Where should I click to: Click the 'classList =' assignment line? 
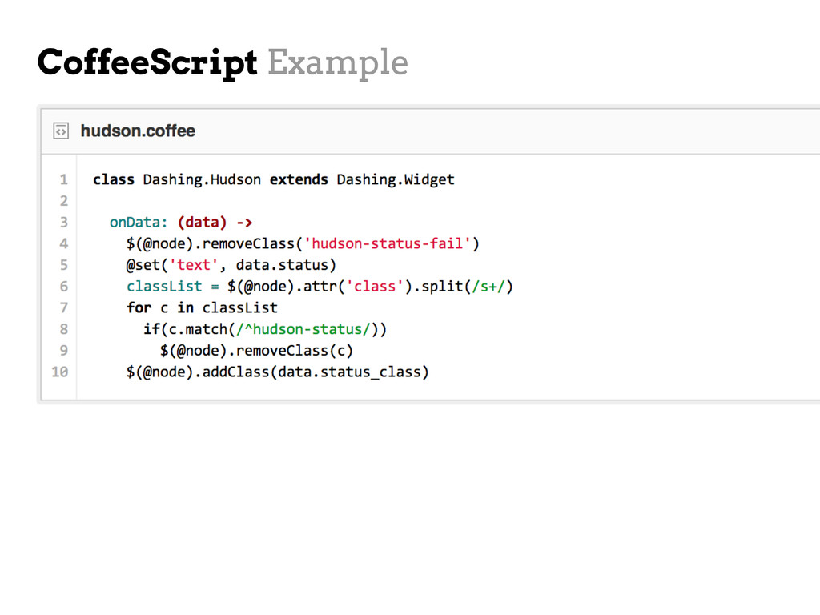[x=320, y=287]
